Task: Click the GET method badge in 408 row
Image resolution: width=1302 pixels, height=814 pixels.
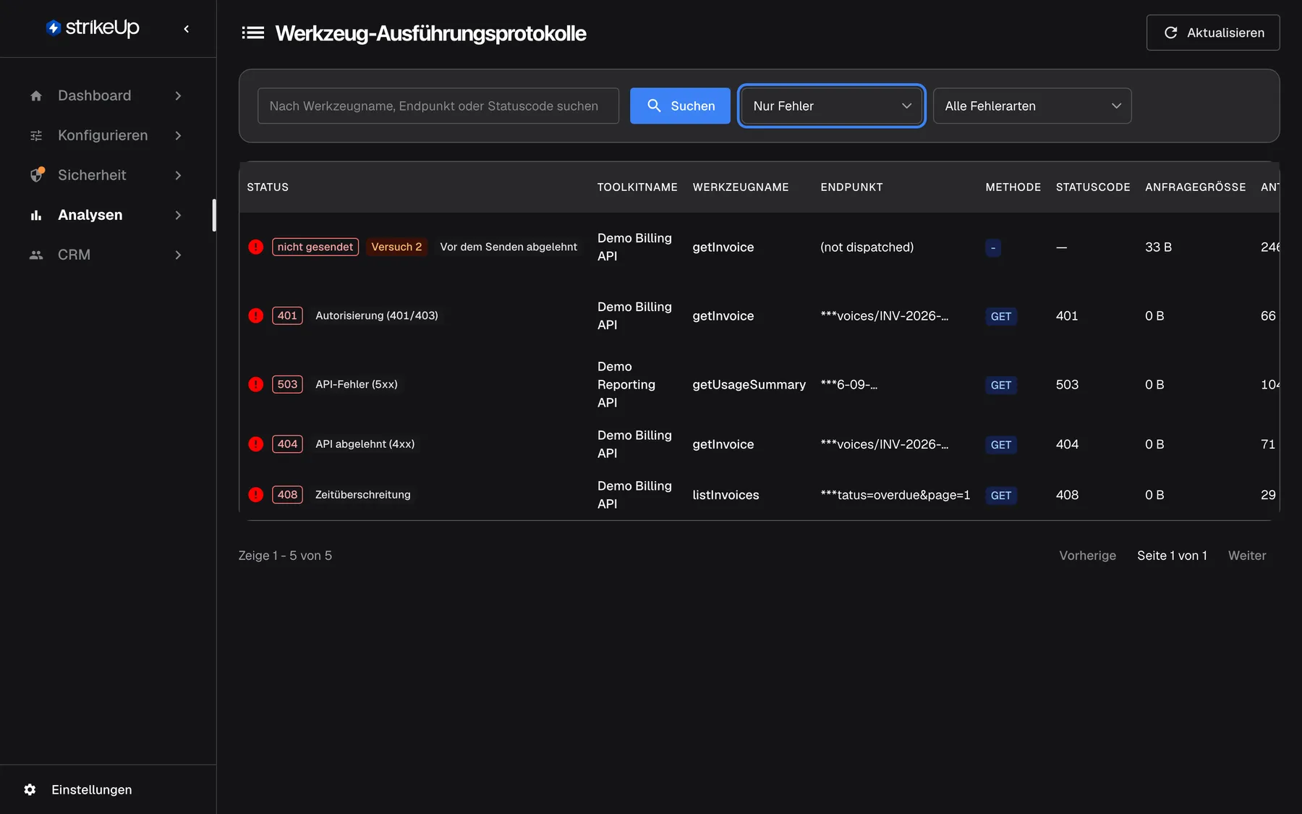Action: point(1001,496)
